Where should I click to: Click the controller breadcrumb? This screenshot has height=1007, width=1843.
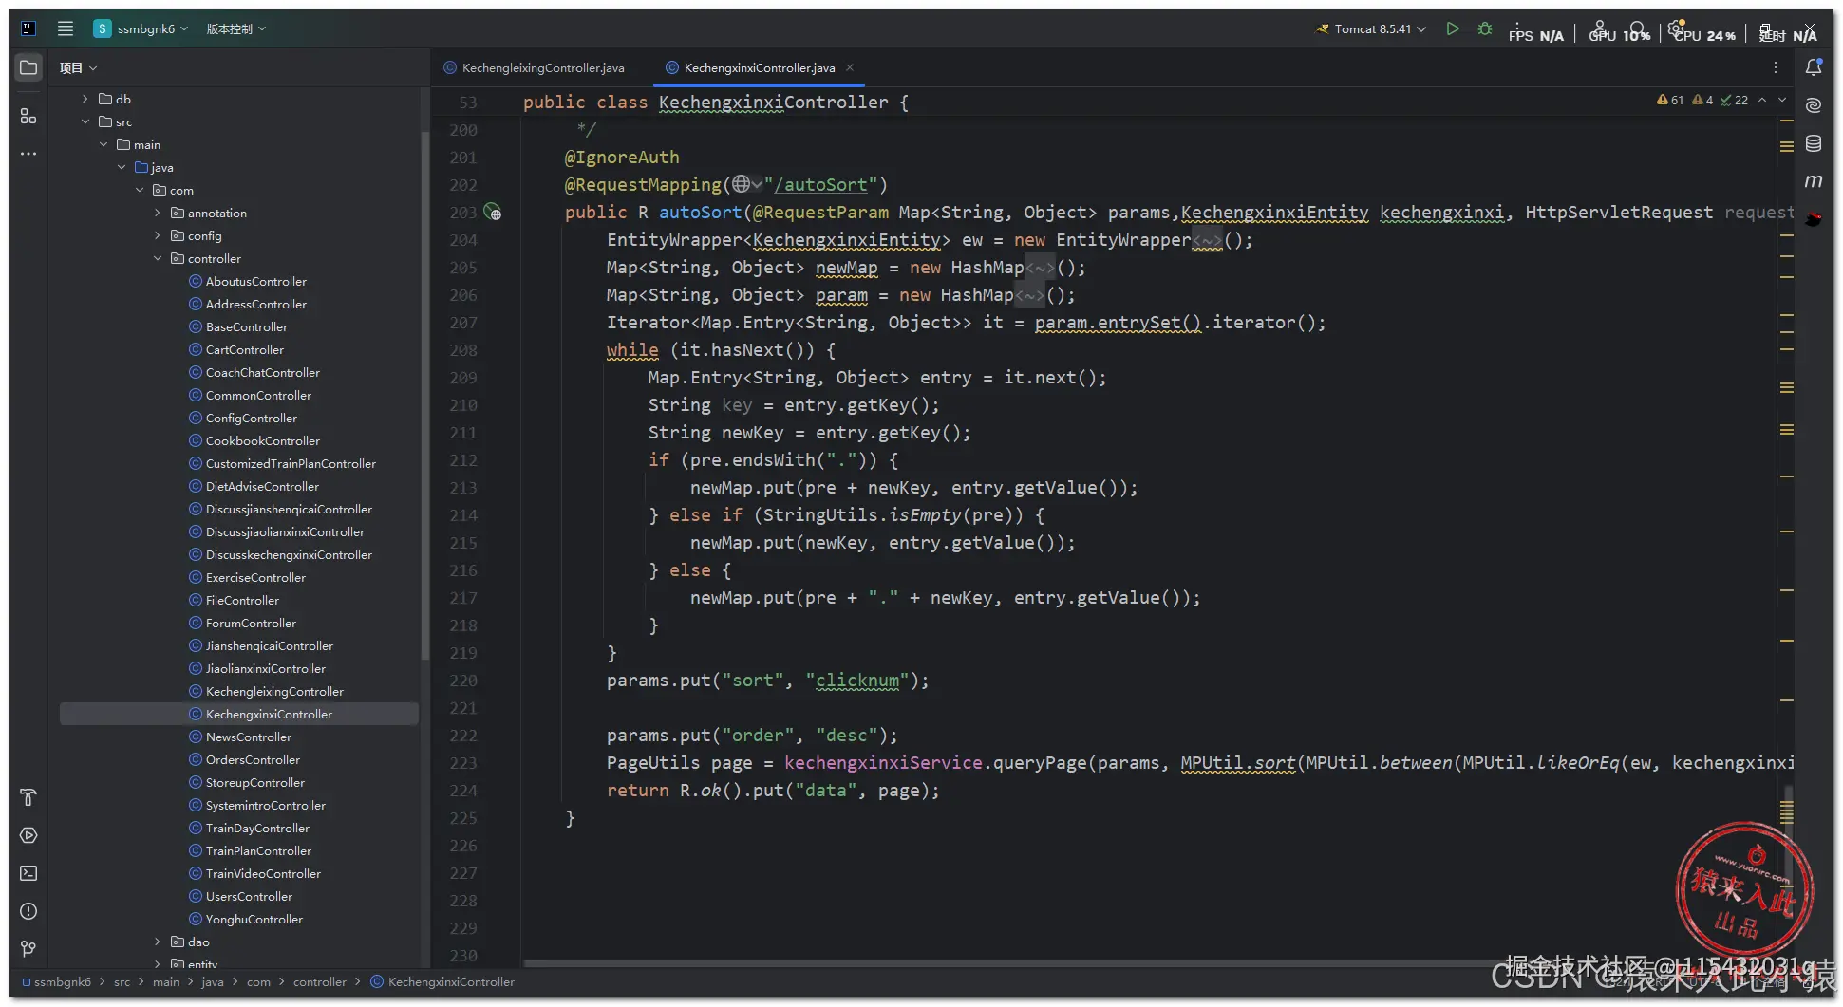click(x=320, y=981)
